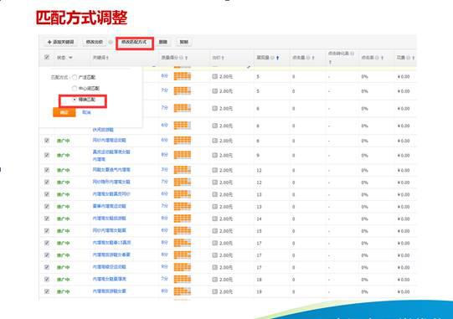Viewport: 453px width, 319px height.
Task: Open the keyword link with 19 impressions
Action: [109, 291]
